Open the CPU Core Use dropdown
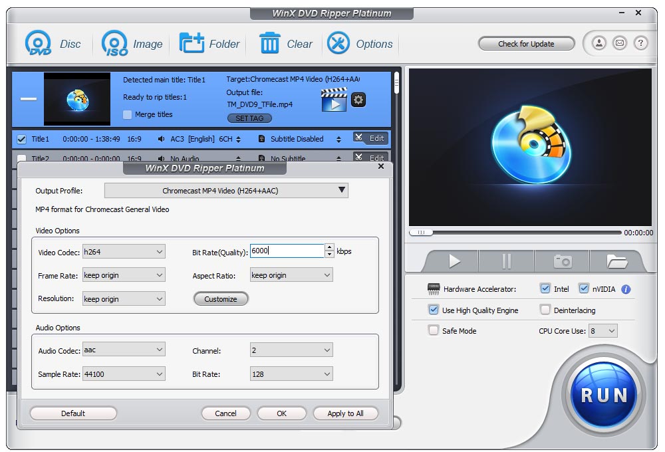This screenshot has height=452, width=665. coord(602,331)
